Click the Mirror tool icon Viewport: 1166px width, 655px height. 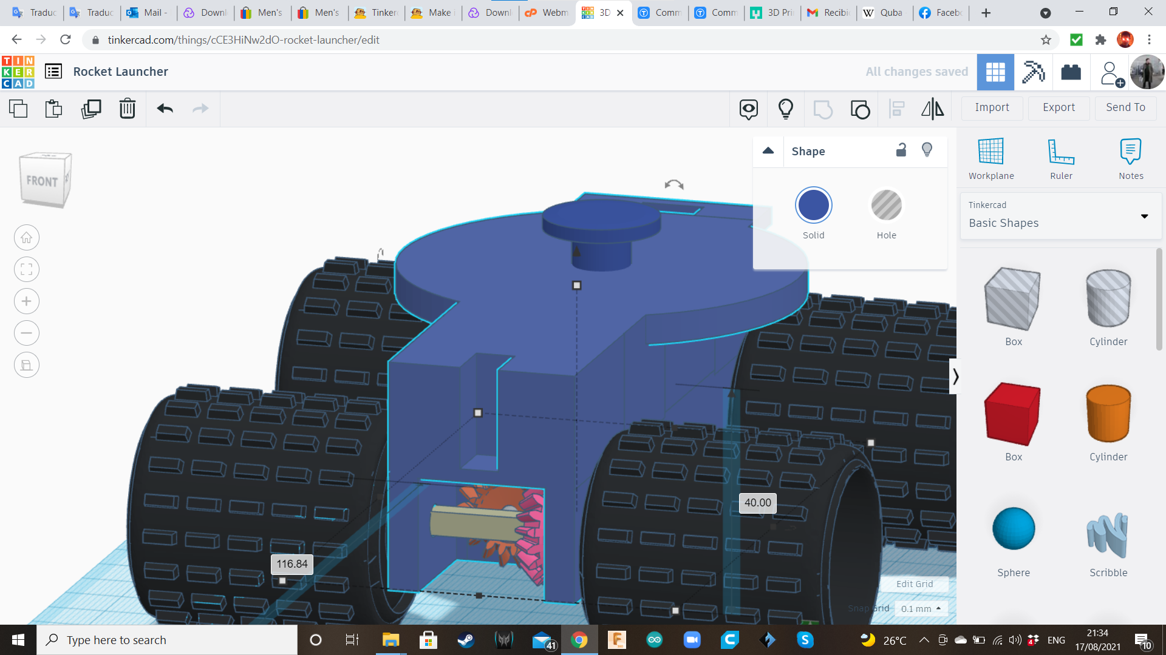point(932,109)
